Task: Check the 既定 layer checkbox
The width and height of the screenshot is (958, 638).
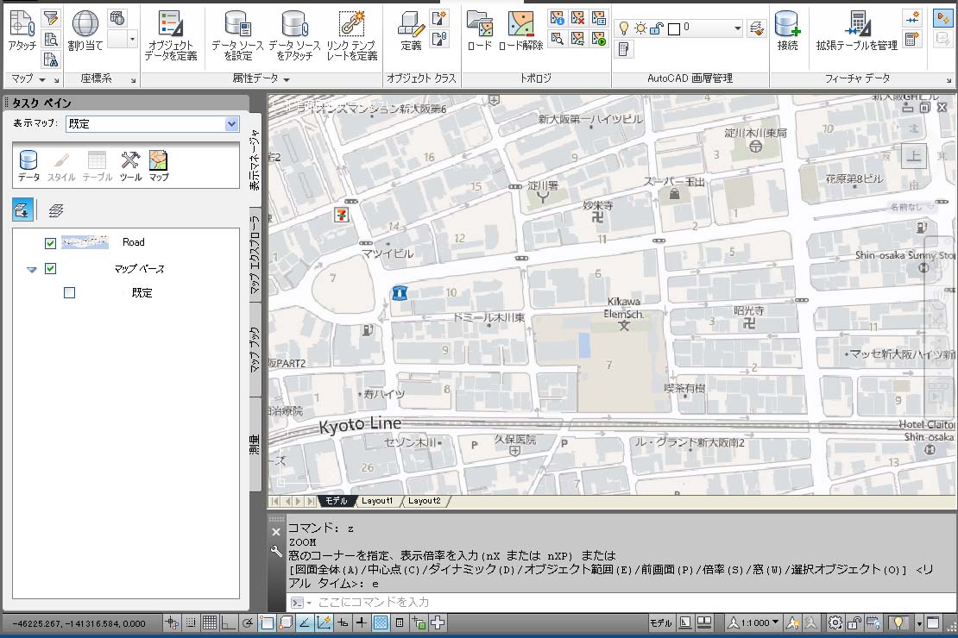Action: click(x=70, y=293)
